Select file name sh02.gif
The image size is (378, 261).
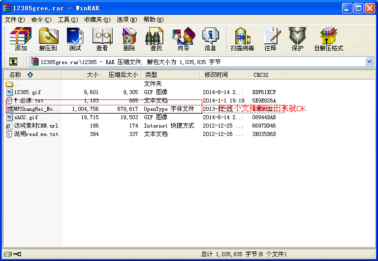click(x=26, y=118)
